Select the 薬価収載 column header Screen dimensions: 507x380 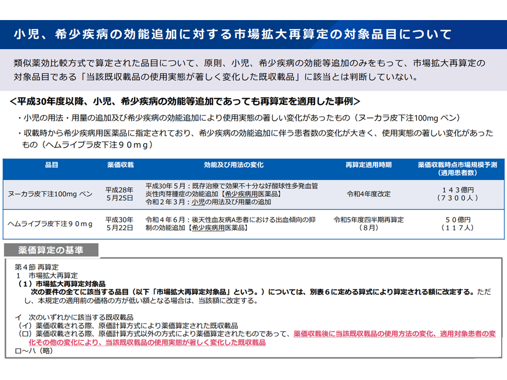[120, 165]
